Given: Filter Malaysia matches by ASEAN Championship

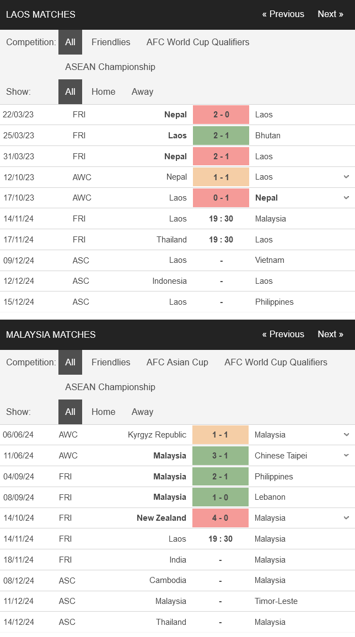Looking at the screenshot, I should click(110, 387).
